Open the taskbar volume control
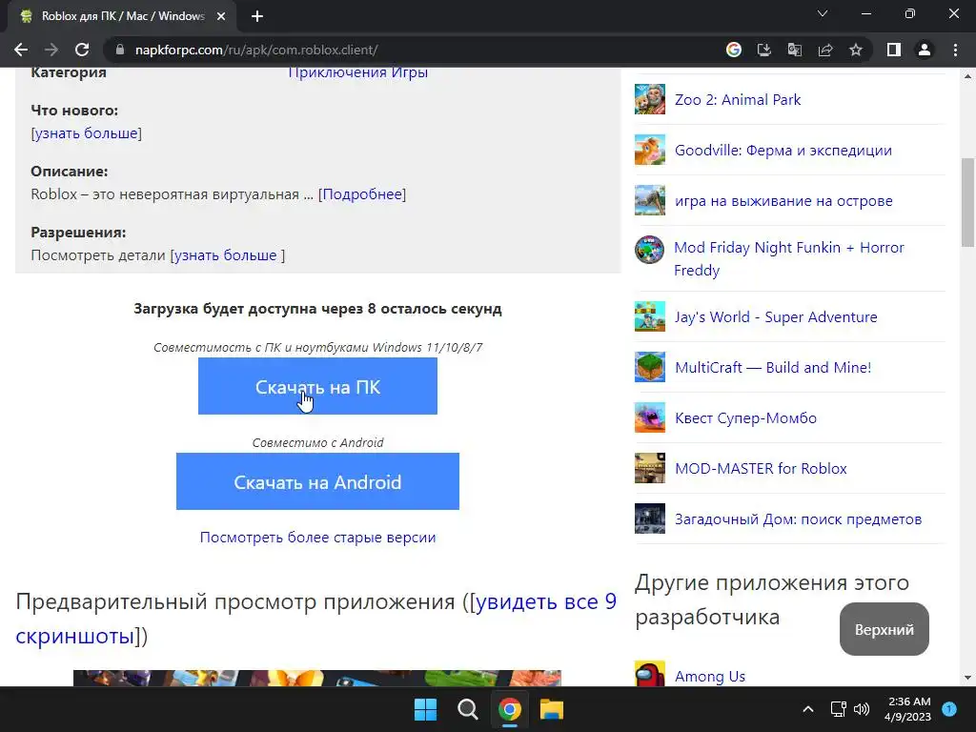 862,709
